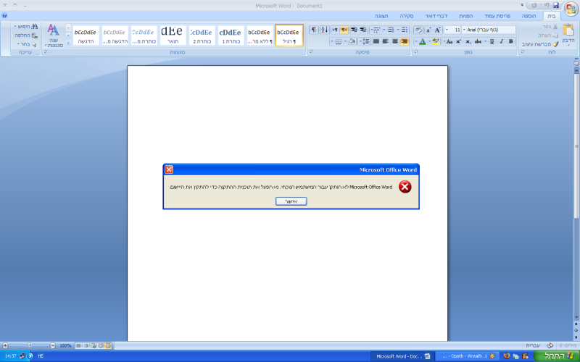The height and width of the screenshot is (362, 580).
Task: Click the Start (התחל) button on taskbar
Action: [x=558, y=356]
